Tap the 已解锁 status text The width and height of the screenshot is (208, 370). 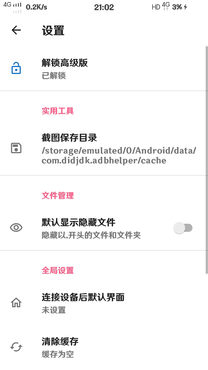pos(54,76)
